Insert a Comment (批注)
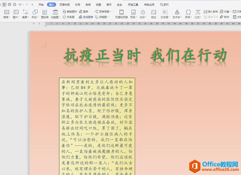Screen dimensions: 241x175 click(x=154, y=14)
